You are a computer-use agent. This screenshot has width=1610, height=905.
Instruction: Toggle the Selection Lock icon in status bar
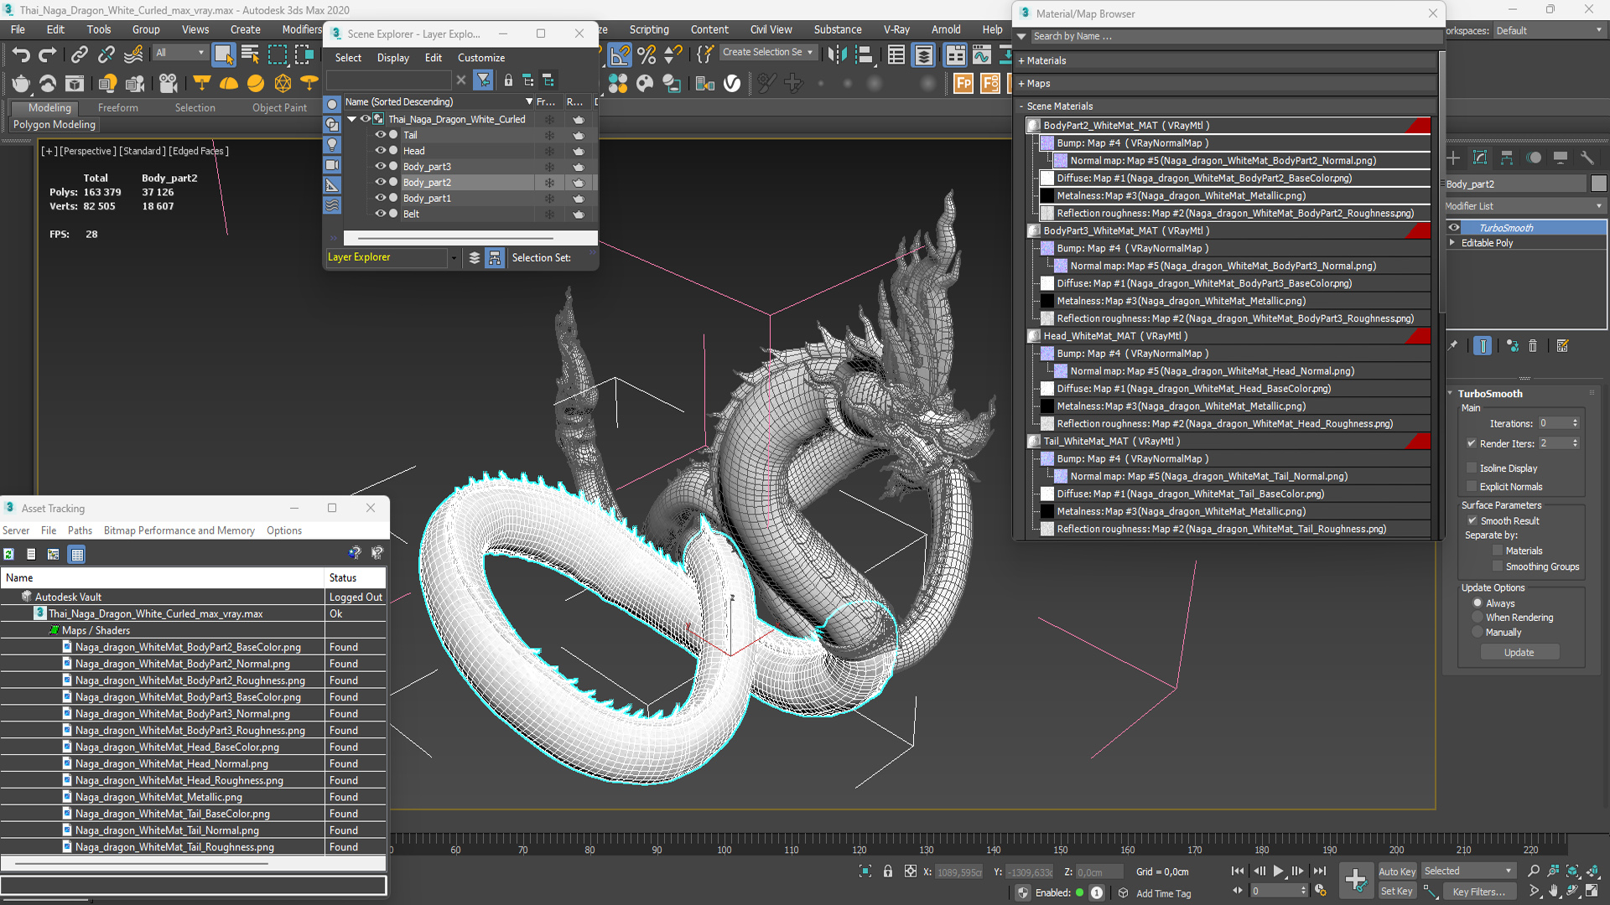888,871
